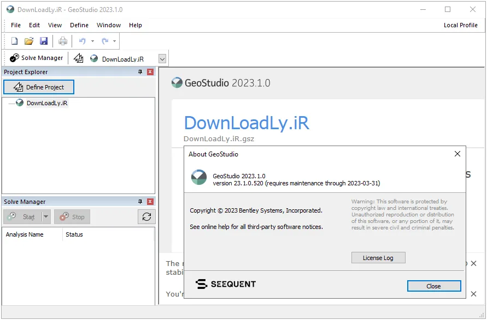This screenshot has width=487, height=320.
Task: Click the Undo arrow icon
Action: coord(83,41)
